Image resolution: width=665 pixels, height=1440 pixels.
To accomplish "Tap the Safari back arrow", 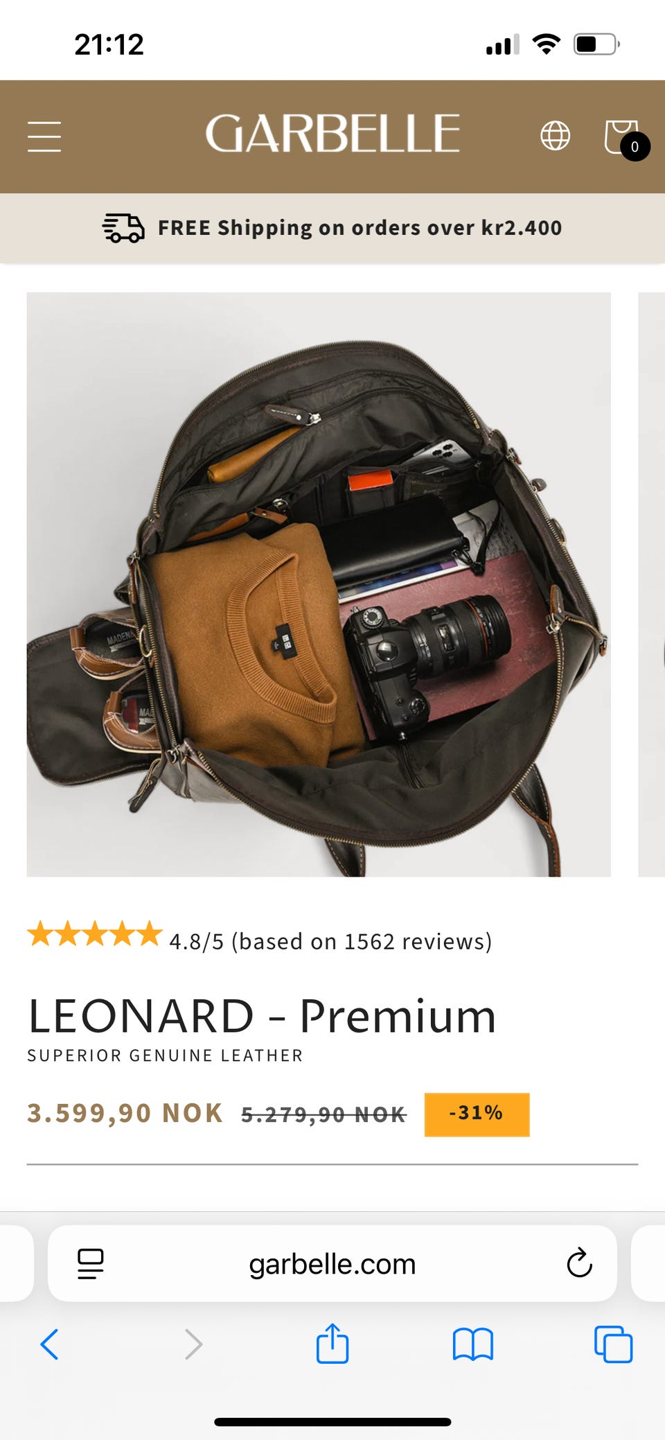I will coord(49,1344).
